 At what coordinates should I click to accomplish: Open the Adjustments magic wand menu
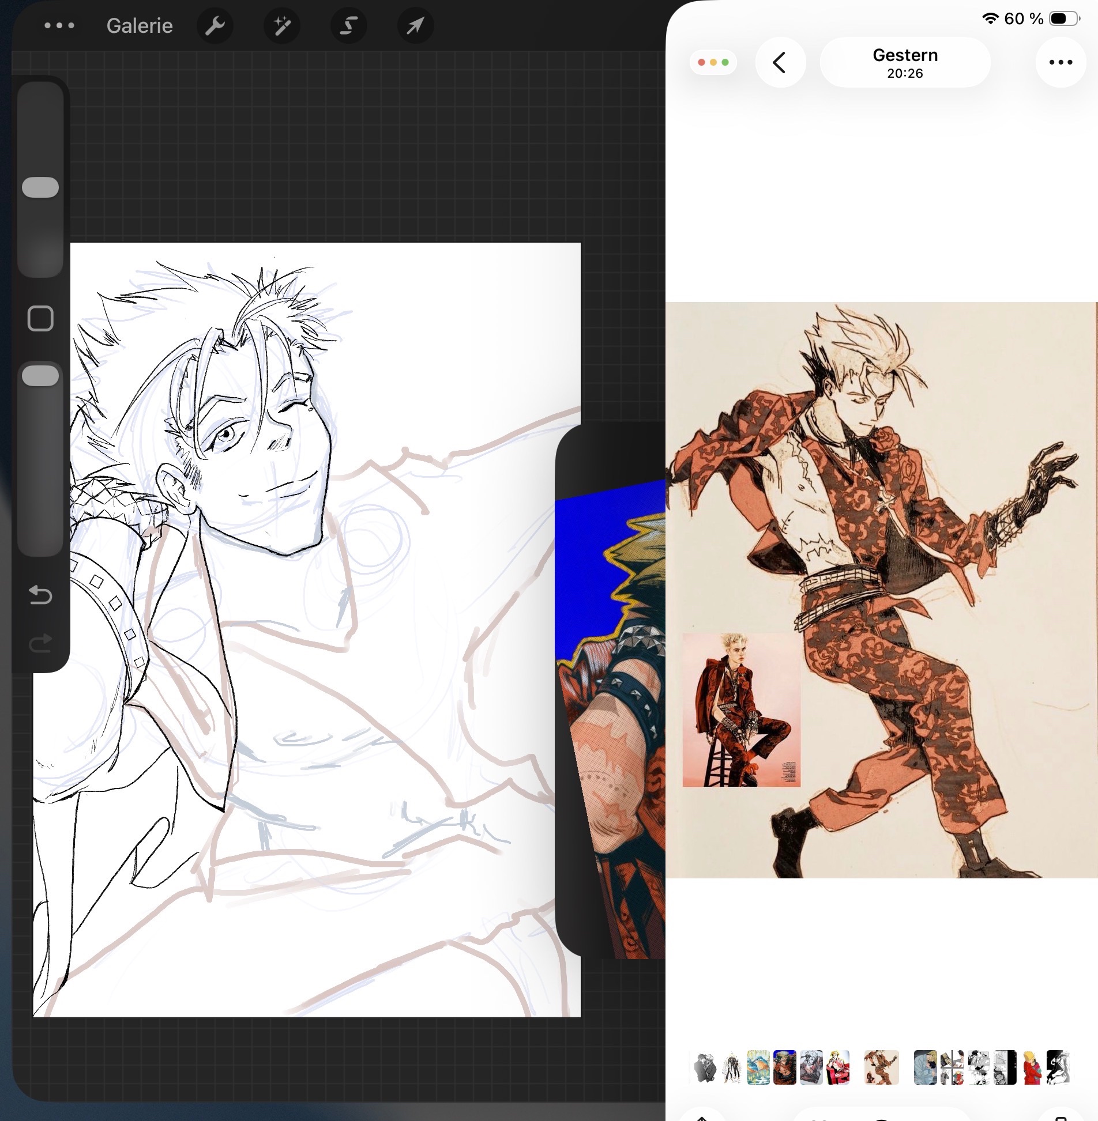(x=281, y=26)
